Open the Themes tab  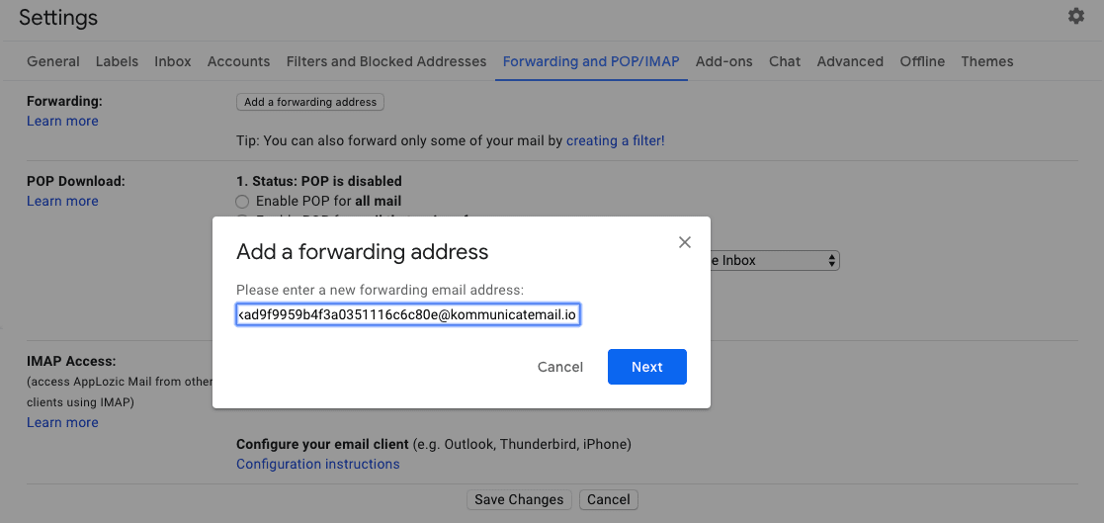pyautogui.click(x=987, y=61)
